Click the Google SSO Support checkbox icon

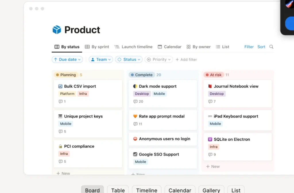pyautogui.click(x=135, y=154)
